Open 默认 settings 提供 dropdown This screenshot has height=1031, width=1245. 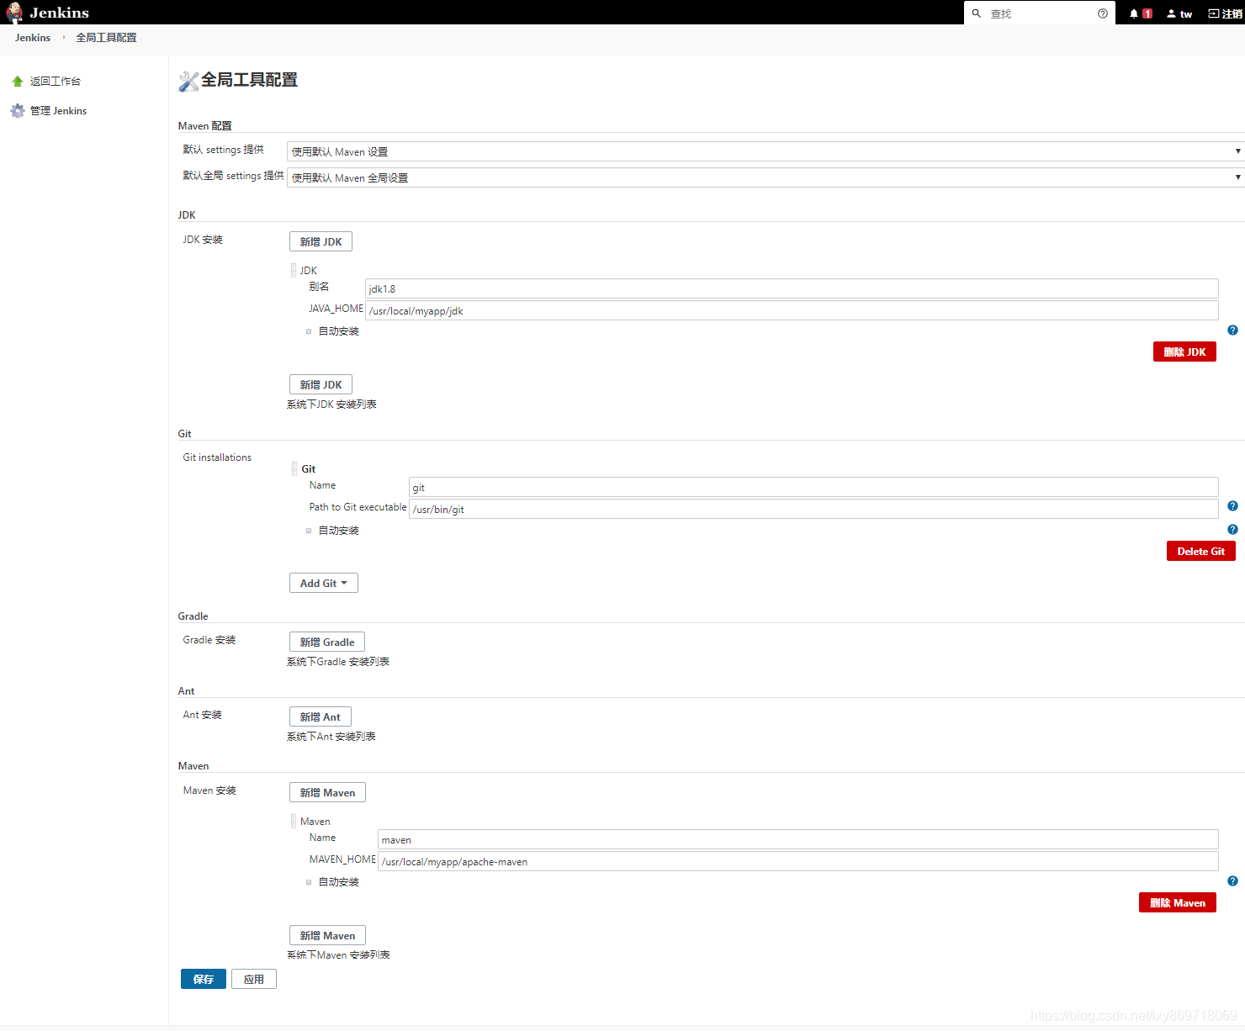pos(766,151)
